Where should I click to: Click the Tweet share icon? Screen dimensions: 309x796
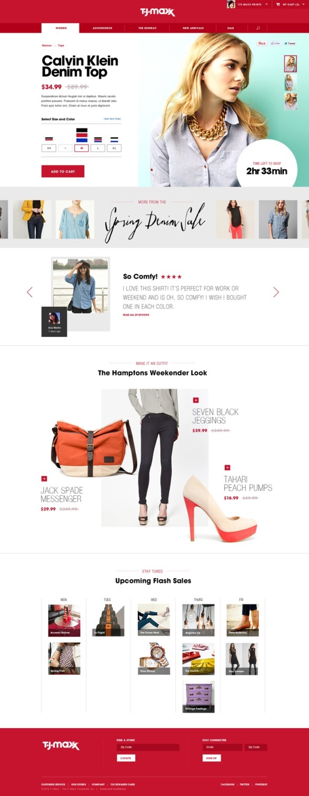pos(290,43)
